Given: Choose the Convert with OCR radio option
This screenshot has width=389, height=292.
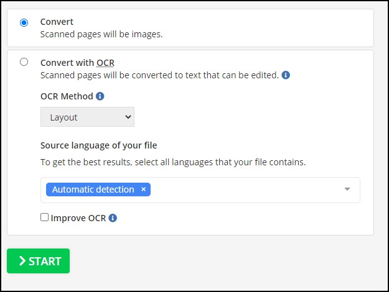Looking at the screenshot, I should [24, 62].
